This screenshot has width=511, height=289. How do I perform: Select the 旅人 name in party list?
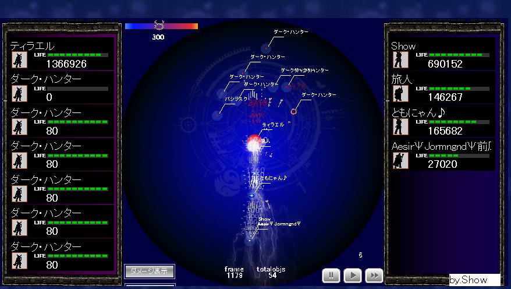click(402, 79)
